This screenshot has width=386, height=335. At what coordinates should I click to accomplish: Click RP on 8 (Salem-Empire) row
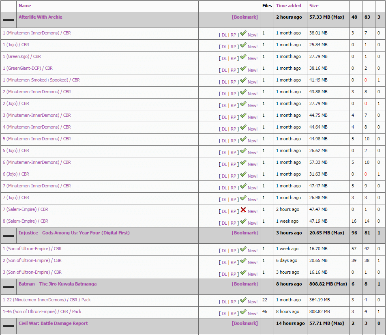click(x=234, y=223)
